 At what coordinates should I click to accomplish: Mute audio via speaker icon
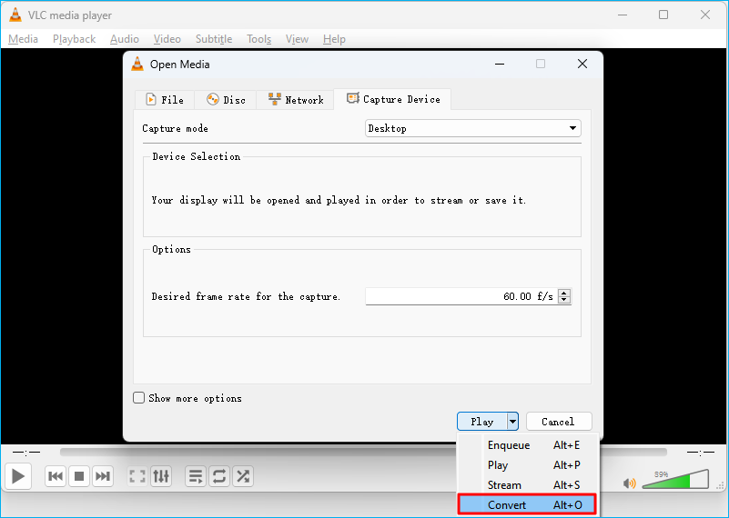[x=630, y=483]
